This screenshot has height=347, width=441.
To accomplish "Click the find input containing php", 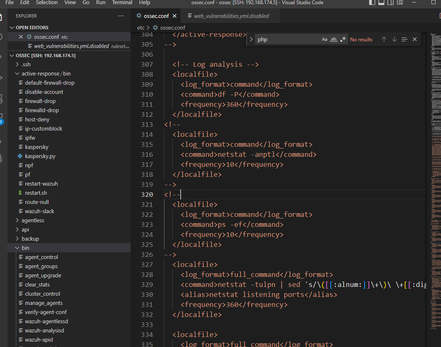I will (288, 39).
